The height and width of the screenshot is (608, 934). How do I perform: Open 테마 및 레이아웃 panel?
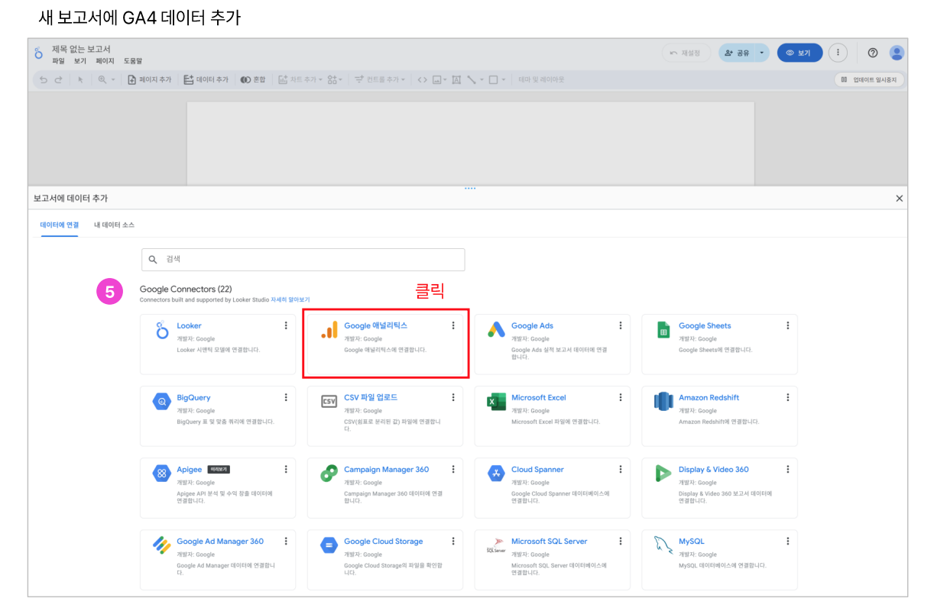pos(541,79)
